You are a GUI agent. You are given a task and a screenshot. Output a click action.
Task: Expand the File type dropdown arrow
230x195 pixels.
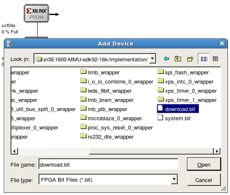pos(174,179)
